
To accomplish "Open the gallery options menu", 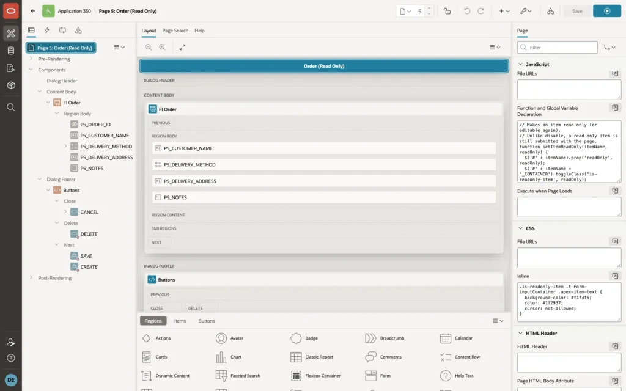I will click(x=498, y=321).
